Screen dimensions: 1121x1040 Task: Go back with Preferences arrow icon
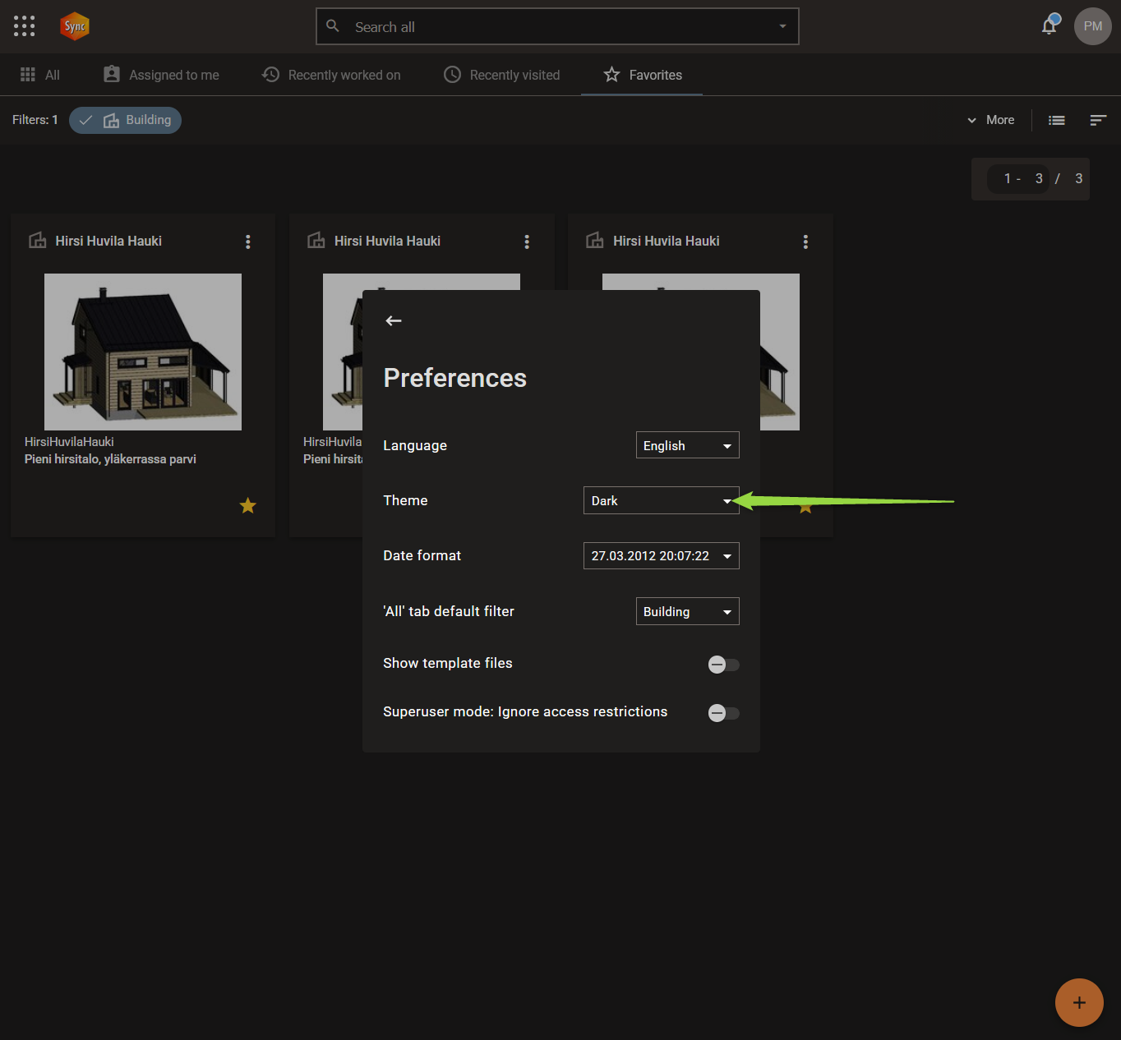pyautogui.click(x=394, y=320)
